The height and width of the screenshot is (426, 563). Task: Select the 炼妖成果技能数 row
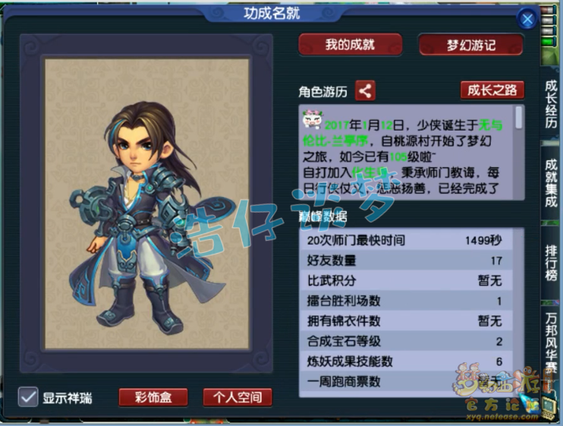click(x=404, y=361)
